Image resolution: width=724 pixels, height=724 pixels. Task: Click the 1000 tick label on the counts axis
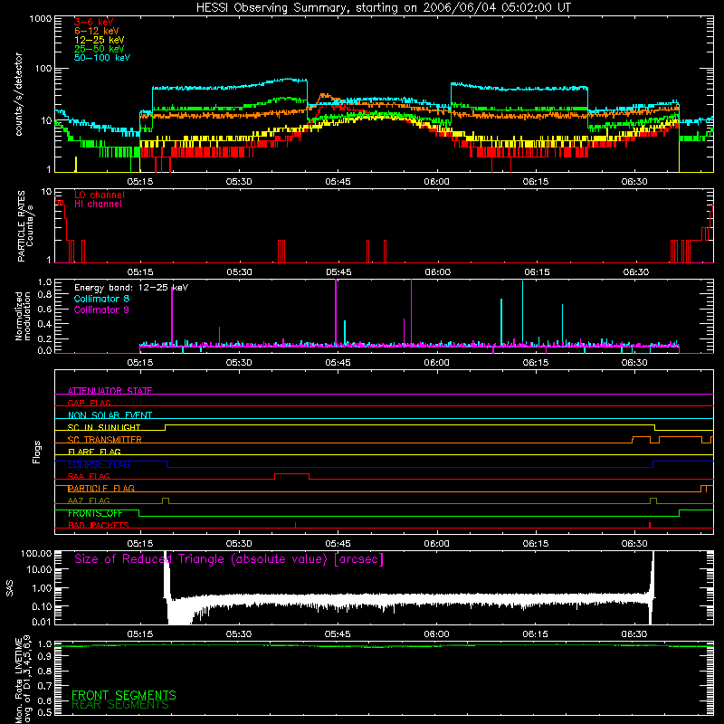[x=40, y=18]
